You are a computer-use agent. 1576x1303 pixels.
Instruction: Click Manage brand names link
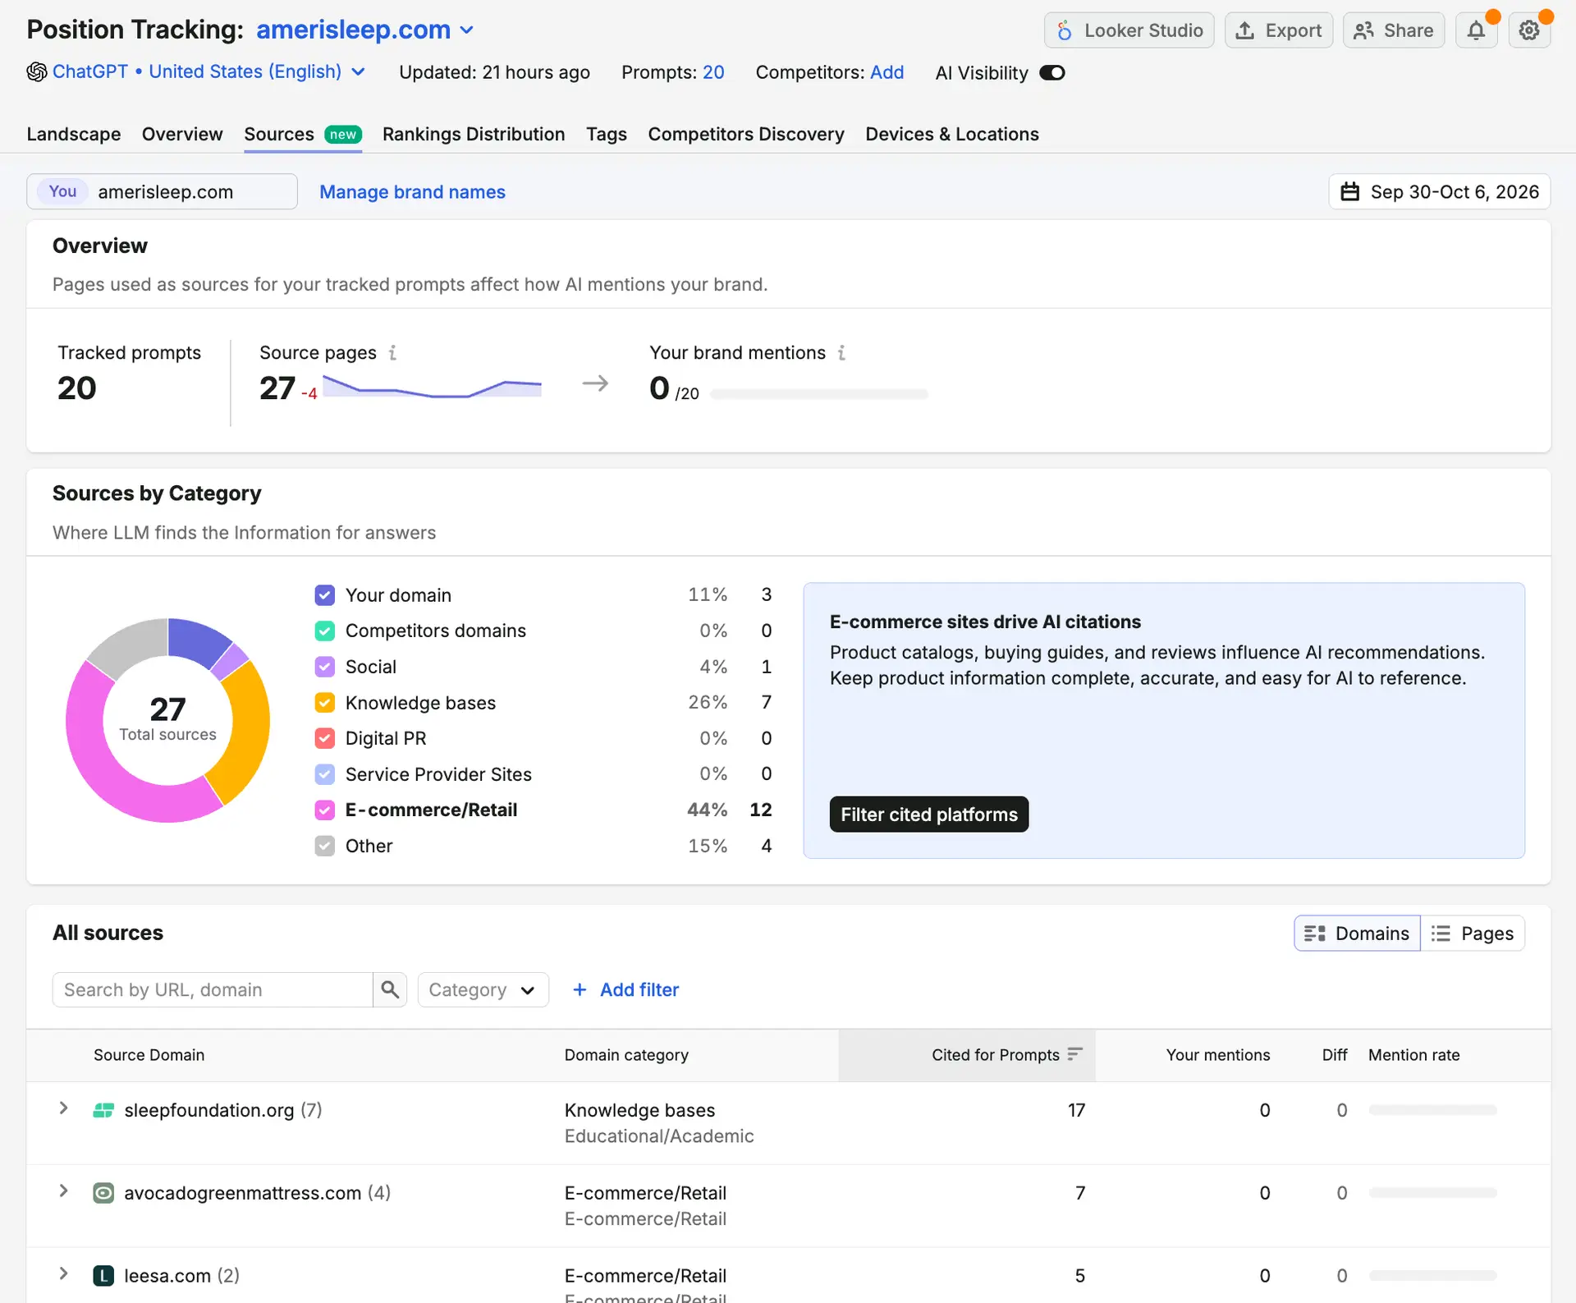412,191
